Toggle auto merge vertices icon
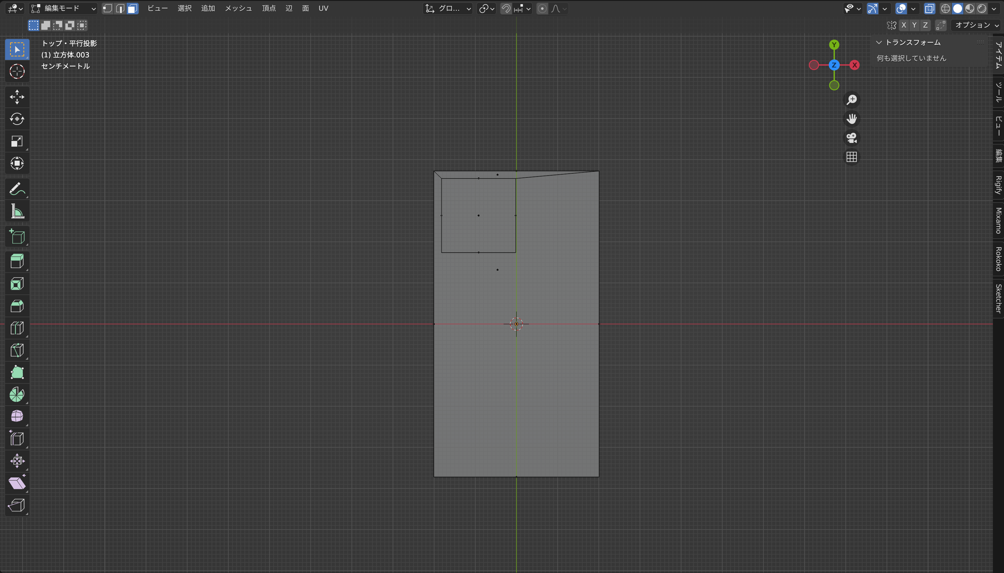The image size is (1004, 573). (941, 25)
